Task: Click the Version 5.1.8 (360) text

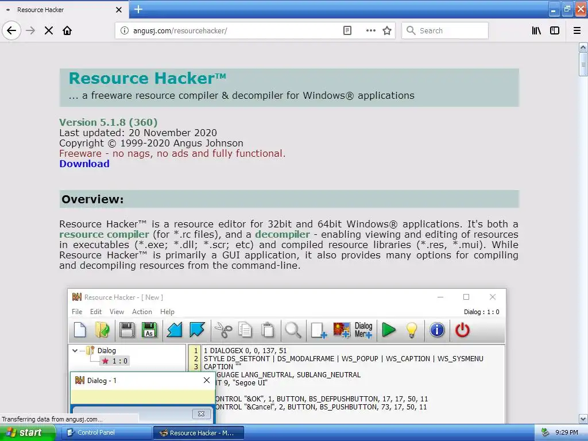Action: [109, 122]
